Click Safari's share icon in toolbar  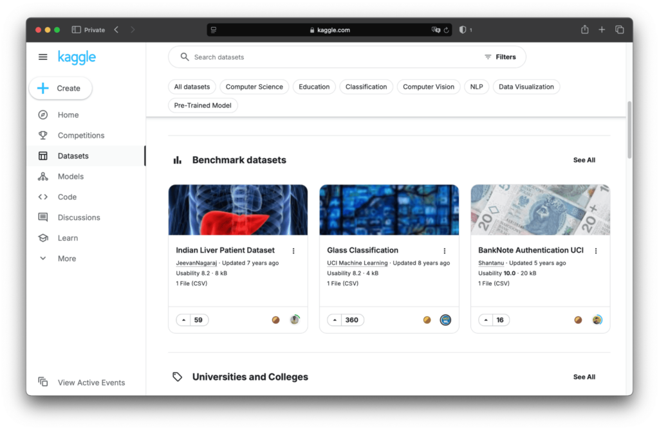(584, 30)
